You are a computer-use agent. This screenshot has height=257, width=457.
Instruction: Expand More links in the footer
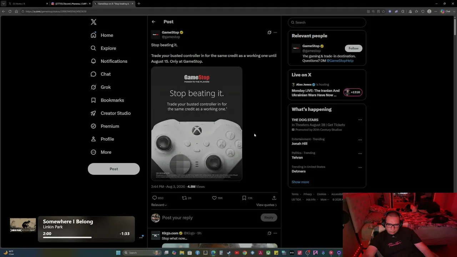pos(324,200)
